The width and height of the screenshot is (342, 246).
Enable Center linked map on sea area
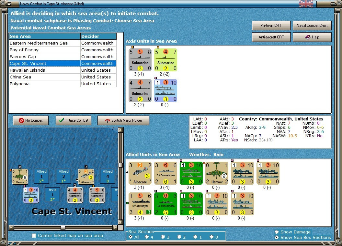point(34,236)
